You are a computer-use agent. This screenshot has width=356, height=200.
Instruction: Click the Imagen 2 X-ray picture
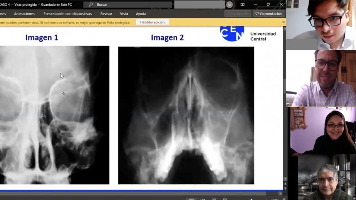point(186,115)
